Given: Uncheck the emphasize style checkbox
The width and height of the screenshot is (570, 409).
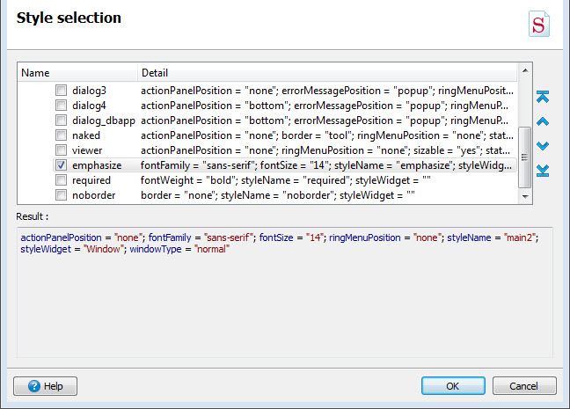Looking at the screenshot, I should tap(62, 165).
